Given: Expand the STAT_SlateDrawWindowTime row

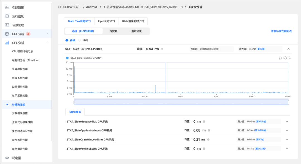Looking at the screenshot, I should [287, 139].
